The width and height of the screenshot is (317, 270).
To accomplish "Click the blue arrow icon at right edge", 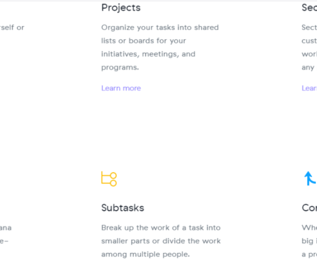I will [x=310, y=179].
